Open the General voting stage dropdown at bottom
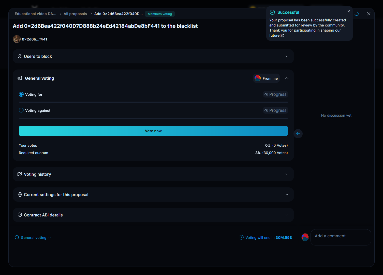 (x=33, y=238)
